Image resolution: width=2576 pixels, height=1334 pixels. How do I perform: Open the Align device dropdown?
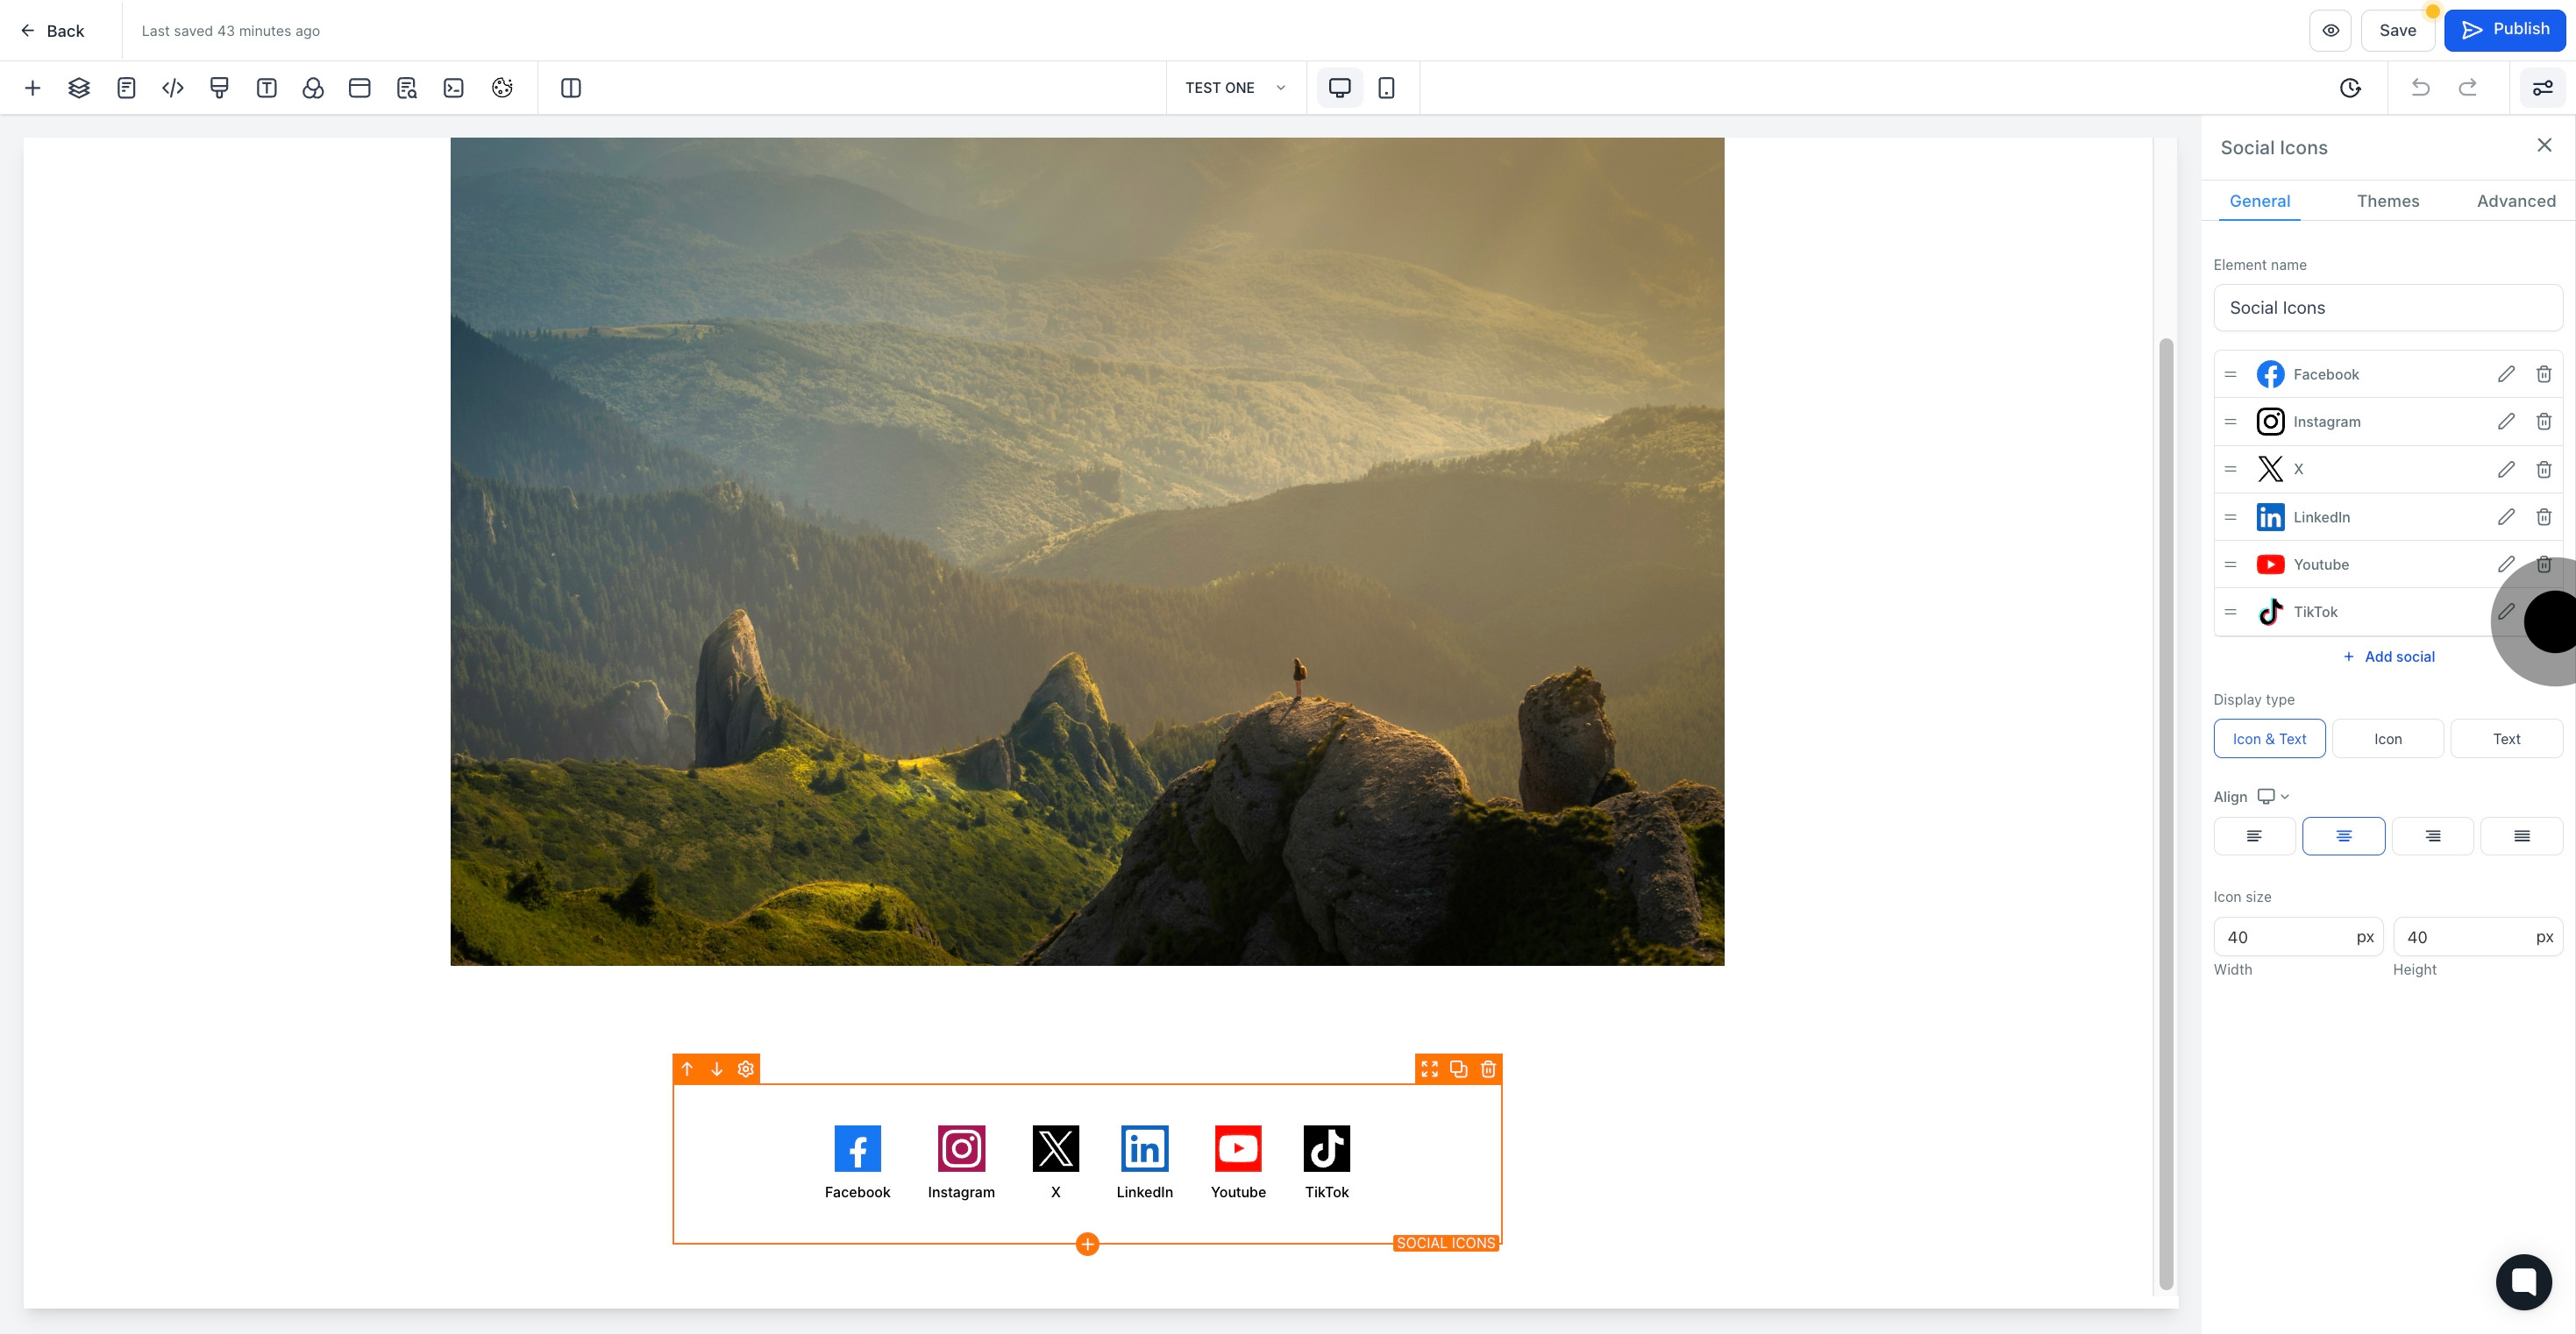[2273, 797]
